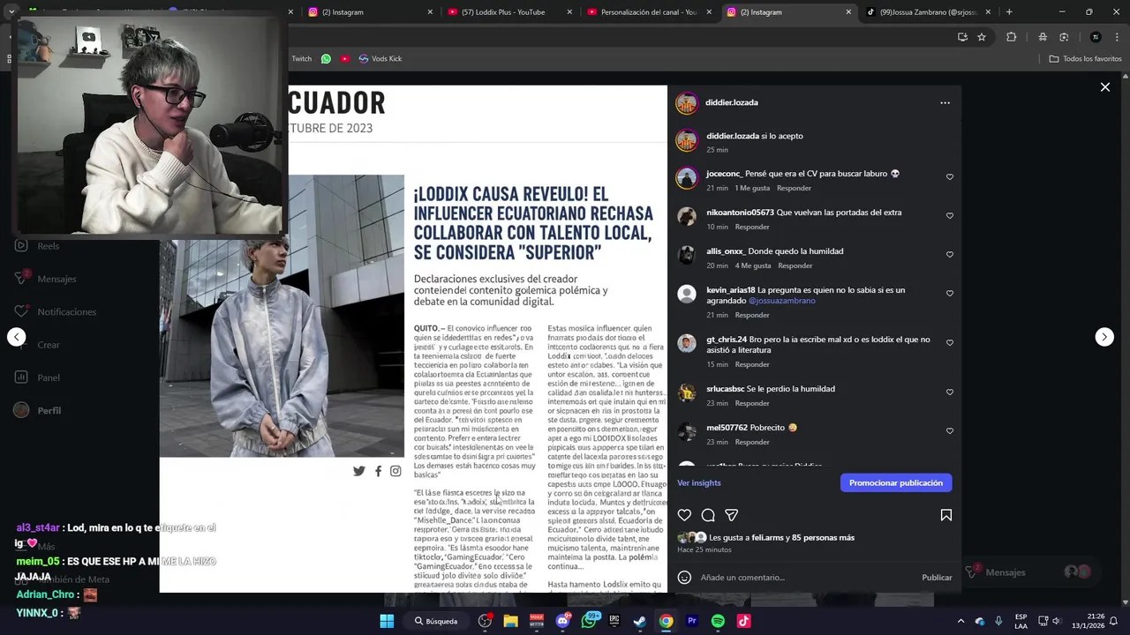Go to the previous post arrow

click(16, 337)
